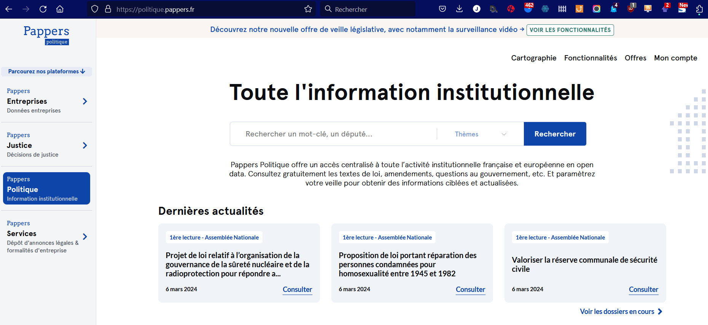Select Pappers Politique platform
Image resolution: width=708 pixels, height=325 pixels.
[46, 189]
